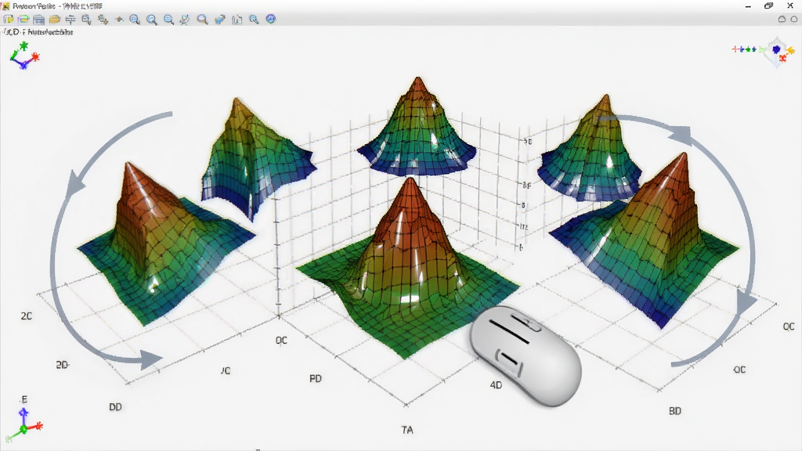
Task: Click the "BD" axis label
Action: pyautogui.click(x=674, y=410)
